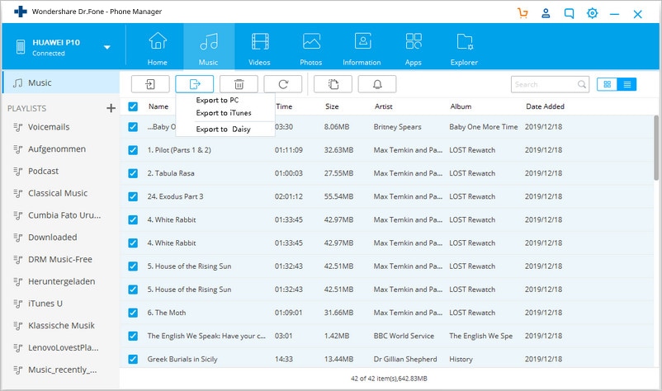Viewport: 662px width, 391px height.
Task: Open the Klassische Musik playlist
Action: pos(61,326)
